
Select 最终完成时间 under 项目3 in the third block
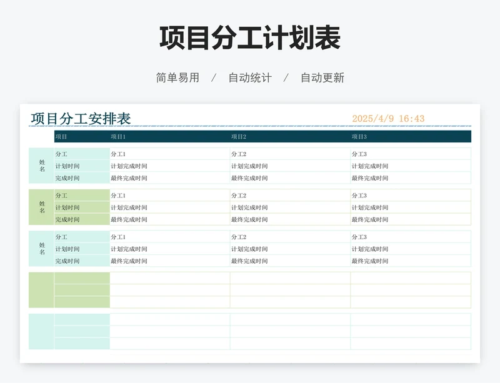coord(369,261)
